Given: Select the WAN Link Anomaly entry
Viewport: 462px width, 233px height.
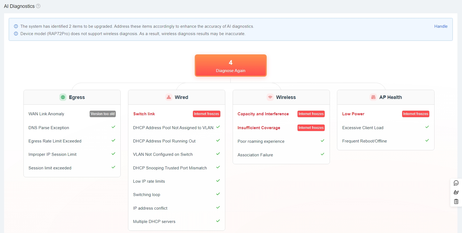Looking at the screenshot, I should [46, 114].
